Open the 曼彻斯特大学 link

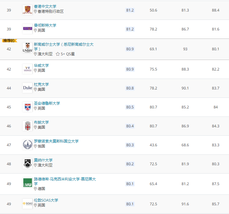tap(45, 25)
